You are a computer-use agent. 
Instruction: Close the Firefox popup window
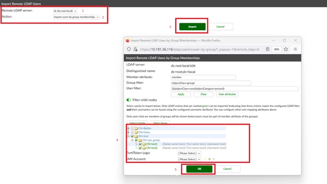point(295,40)
